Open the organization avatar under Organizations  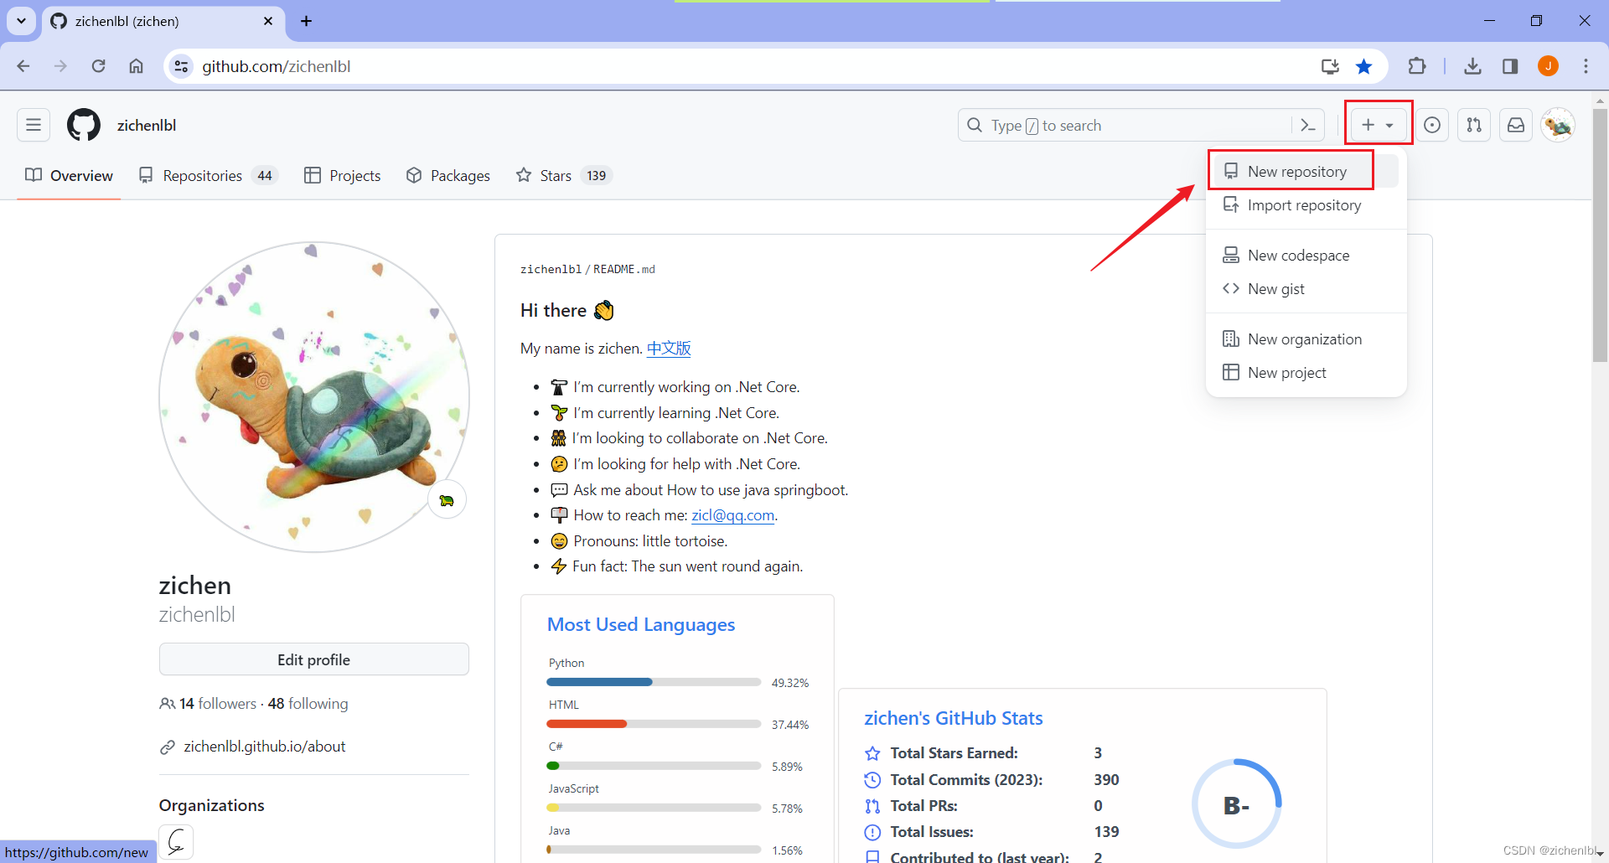pos(176,842)
